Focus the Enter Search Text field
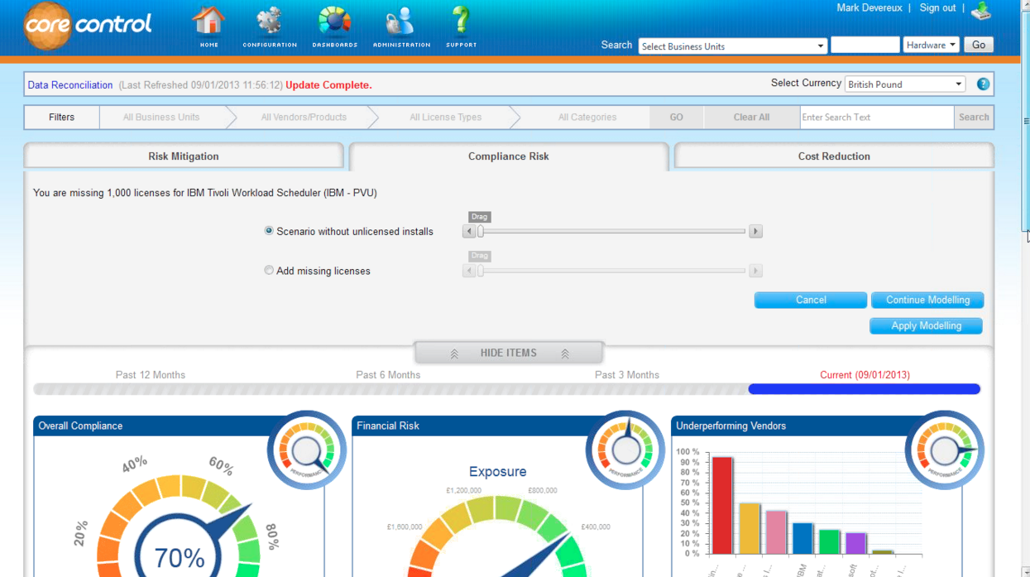Viewport: 1030px width, 577px height. point(877,118)
